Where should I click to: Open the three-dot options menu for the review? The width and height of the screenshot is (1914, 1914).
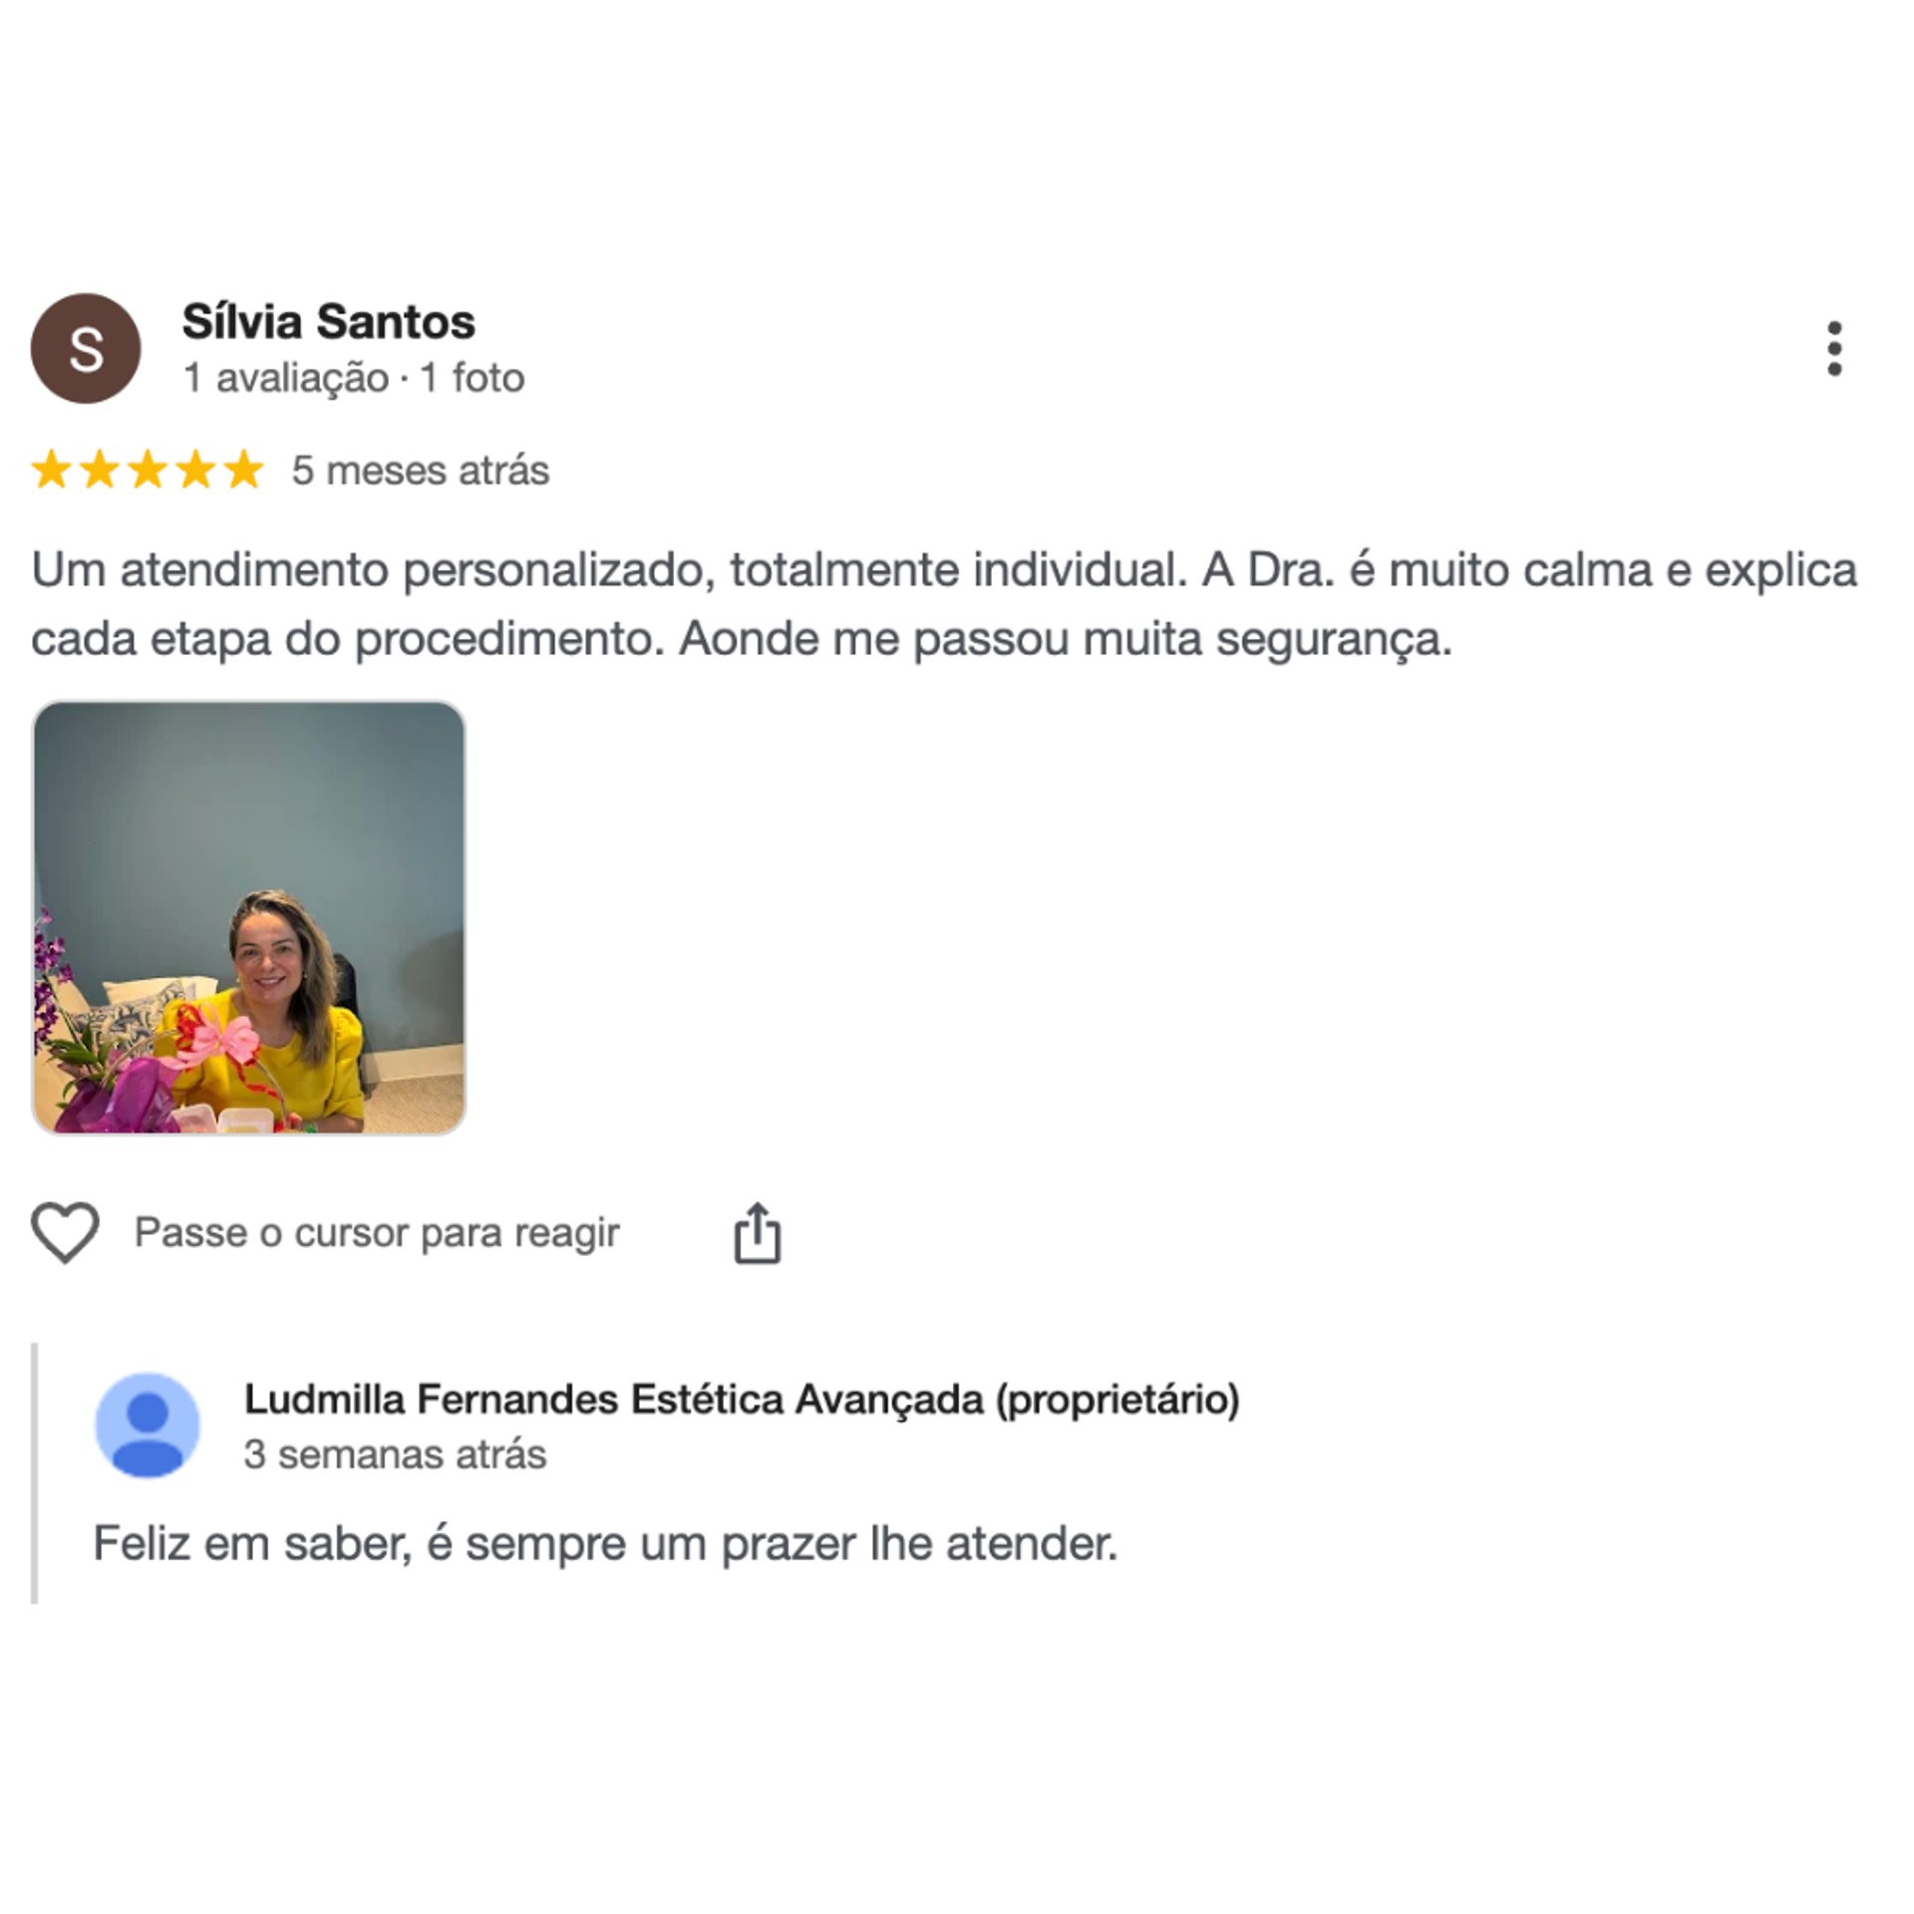tap(1833, 349)
